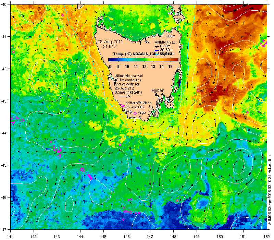
Task: Click the colorbar tick label '13'
Action: coord(153,67)
